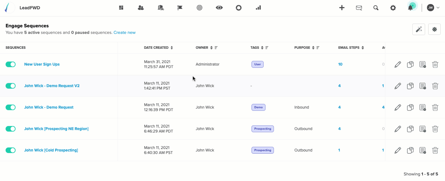Click the Inbound purpose cell

pyautogui.click(x=302, y=107)
